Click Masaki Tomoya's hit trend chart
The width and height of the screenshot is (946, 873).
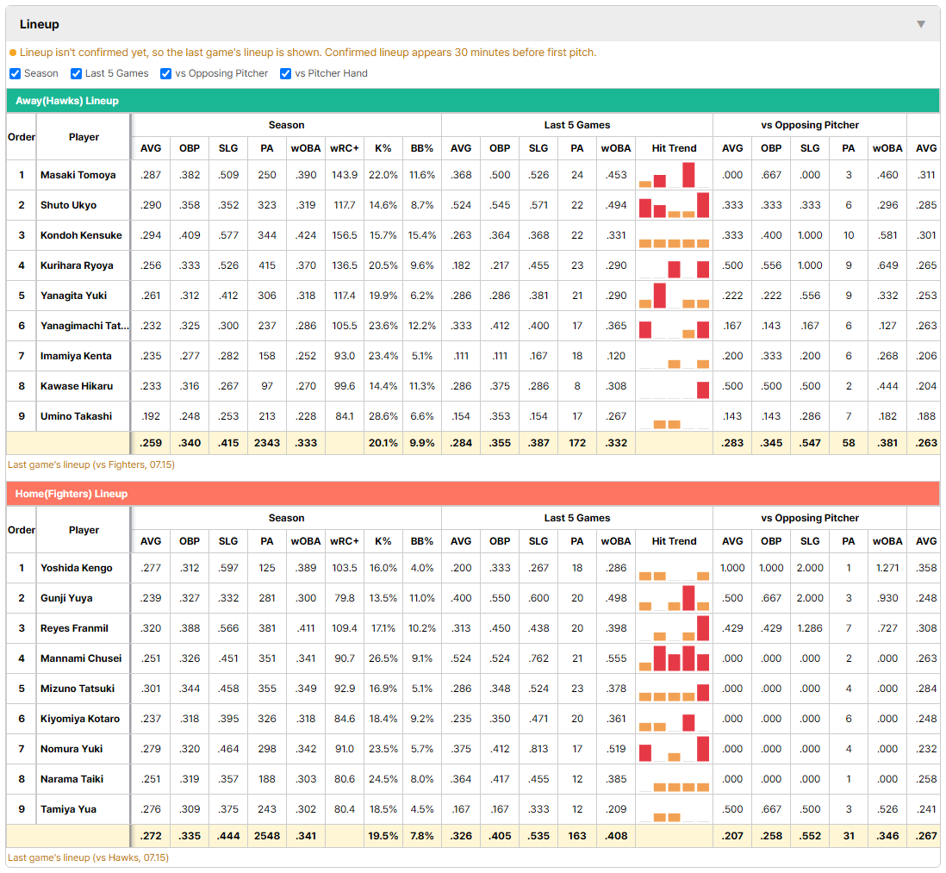674,175
